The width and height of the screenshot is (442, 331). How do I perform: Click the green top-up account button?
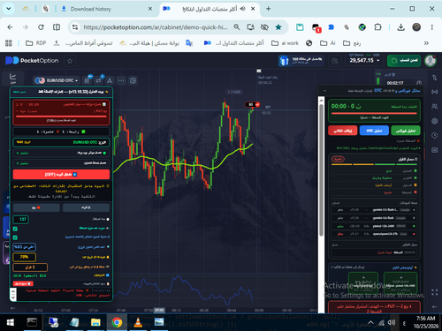tap(404, 61)
